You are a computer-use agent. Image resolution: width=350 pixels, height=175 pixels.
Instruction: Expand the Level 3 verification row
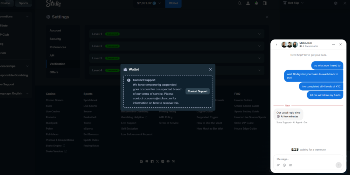[259, 58]
